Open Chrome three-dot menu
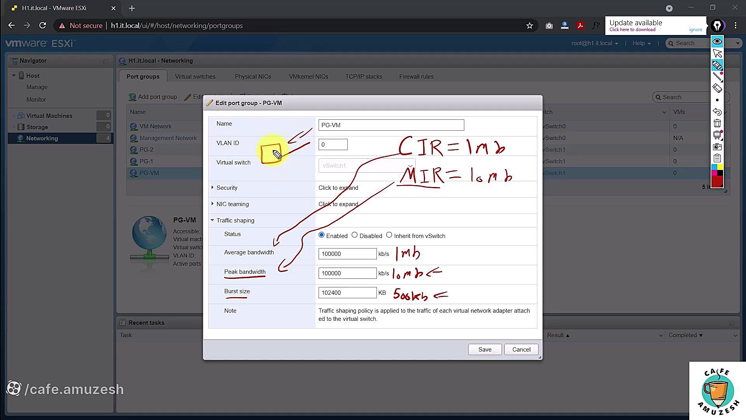This screenshot has height=420, width=746. click(736, 26)
